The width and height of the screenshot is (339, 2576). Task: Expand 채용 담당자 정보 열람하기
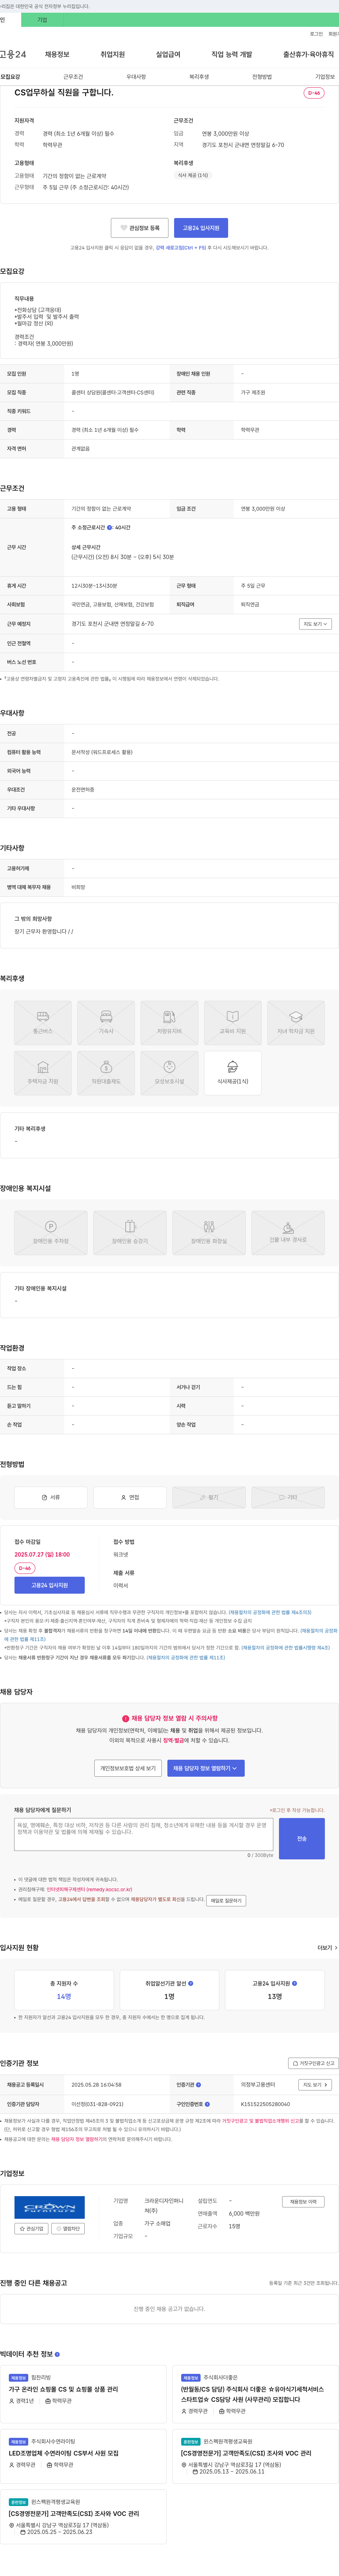pyautogui.click(x=206, y=1768)
